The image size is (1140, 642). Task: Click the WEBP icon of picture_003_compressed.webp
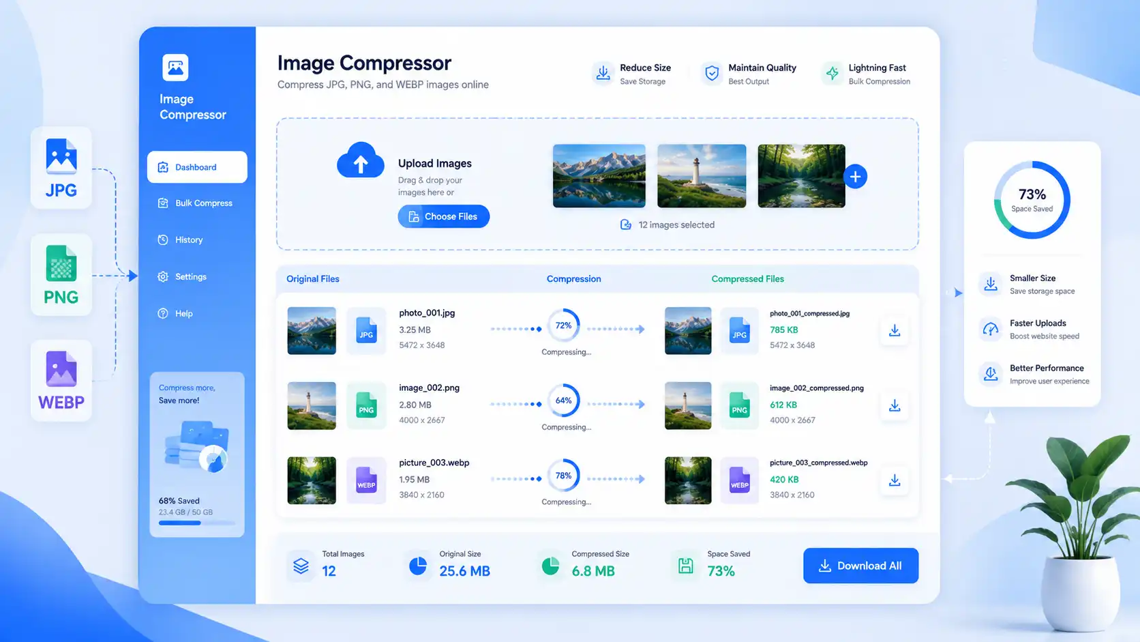[x=739, y=480]
